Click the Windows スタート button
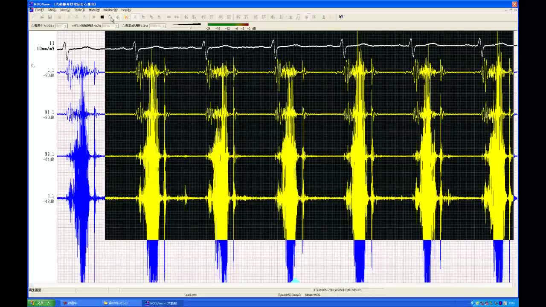 click(x=41, y=303)
